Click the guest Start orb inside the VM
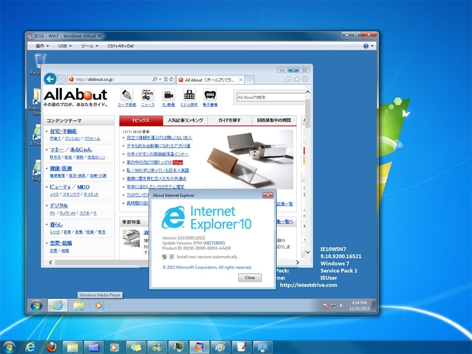Screen dimensions: 472x354 37,306
